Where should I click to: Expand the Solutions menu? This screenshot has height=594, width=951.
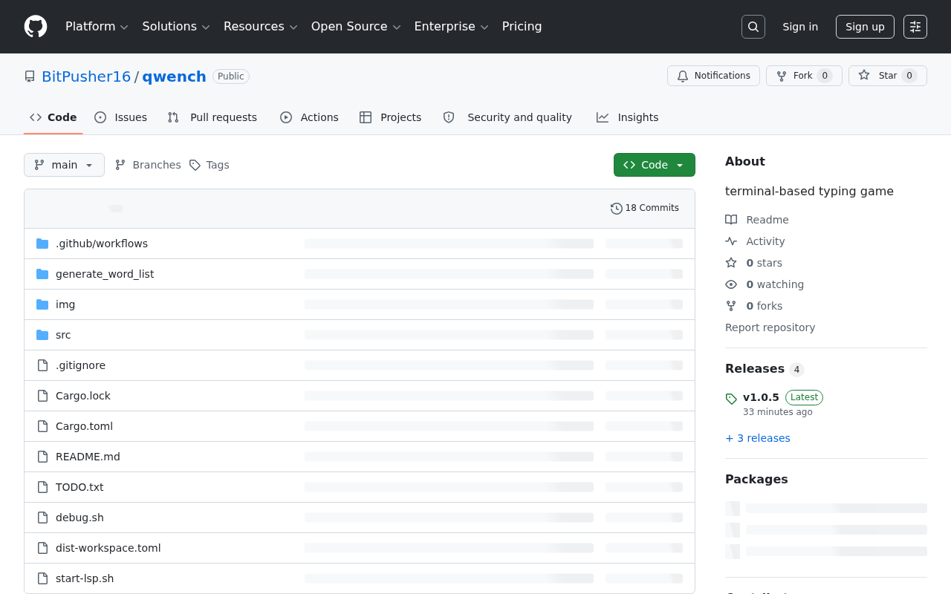pos(176,27)
